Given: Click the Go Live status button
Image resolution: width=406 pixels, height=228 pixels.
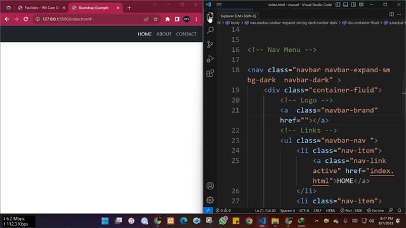Looking at the screenshot, I should tap(376, 211).
